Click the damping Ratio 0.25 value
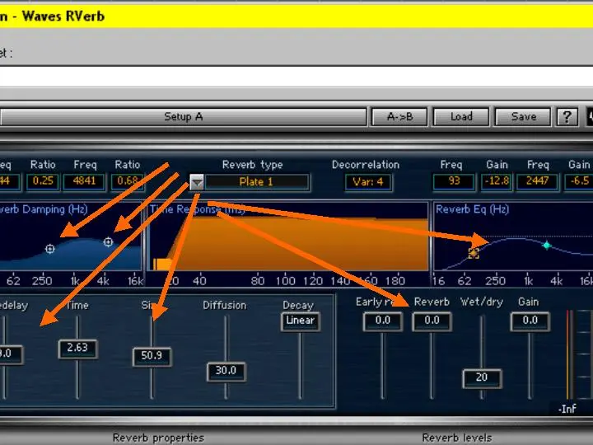This screenshot has width=593, height=445. pos(43,181)
